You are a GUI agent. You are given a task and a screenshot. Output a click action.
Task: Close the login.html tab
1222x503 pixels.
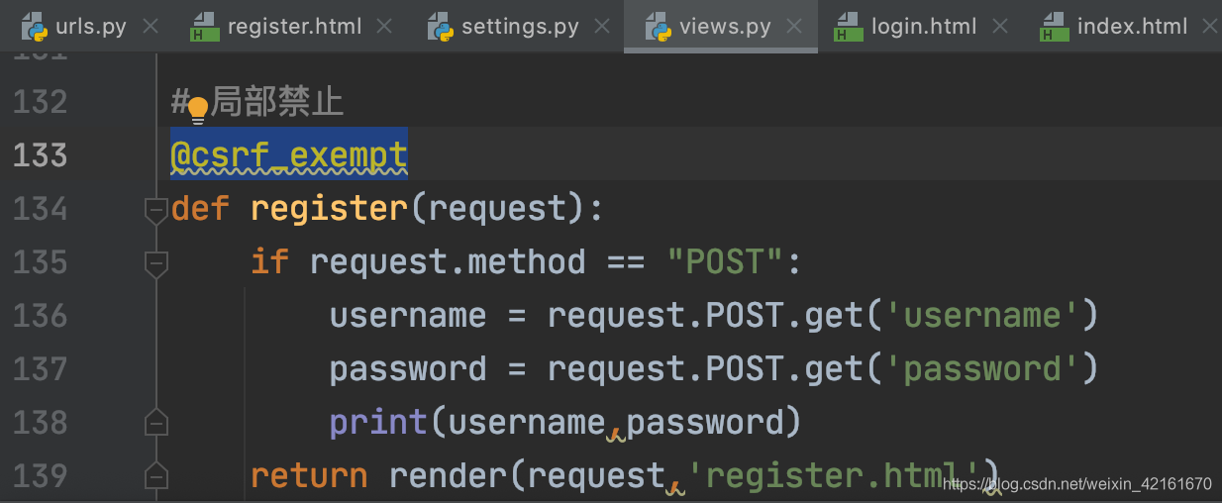coord(1000,27)
